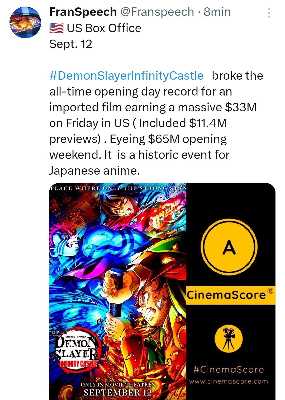The image size is (285, 400).
Task: Tap the black area above the A grade
Action: tap(231, 201)
